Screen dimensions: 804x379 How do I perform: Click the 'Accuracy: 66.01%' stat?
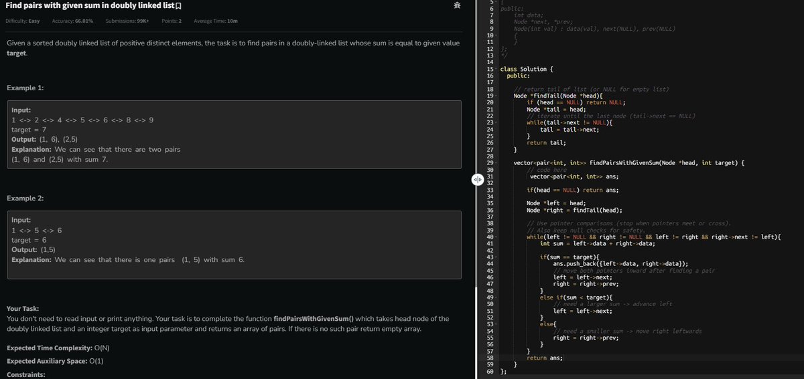coord(73,21)
